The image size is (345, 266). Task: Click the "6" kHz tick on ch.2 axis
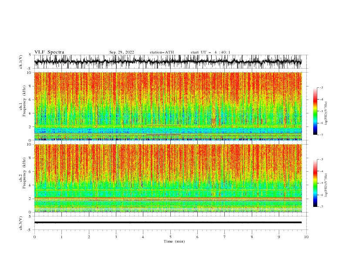point(30,172)
